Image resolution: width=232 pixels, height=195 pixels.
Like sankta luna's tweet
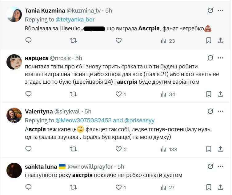[x=118, y=187]
